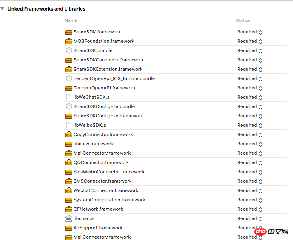
Task: Select the WechatConnector.framework name
Action: tap(106, 190)
